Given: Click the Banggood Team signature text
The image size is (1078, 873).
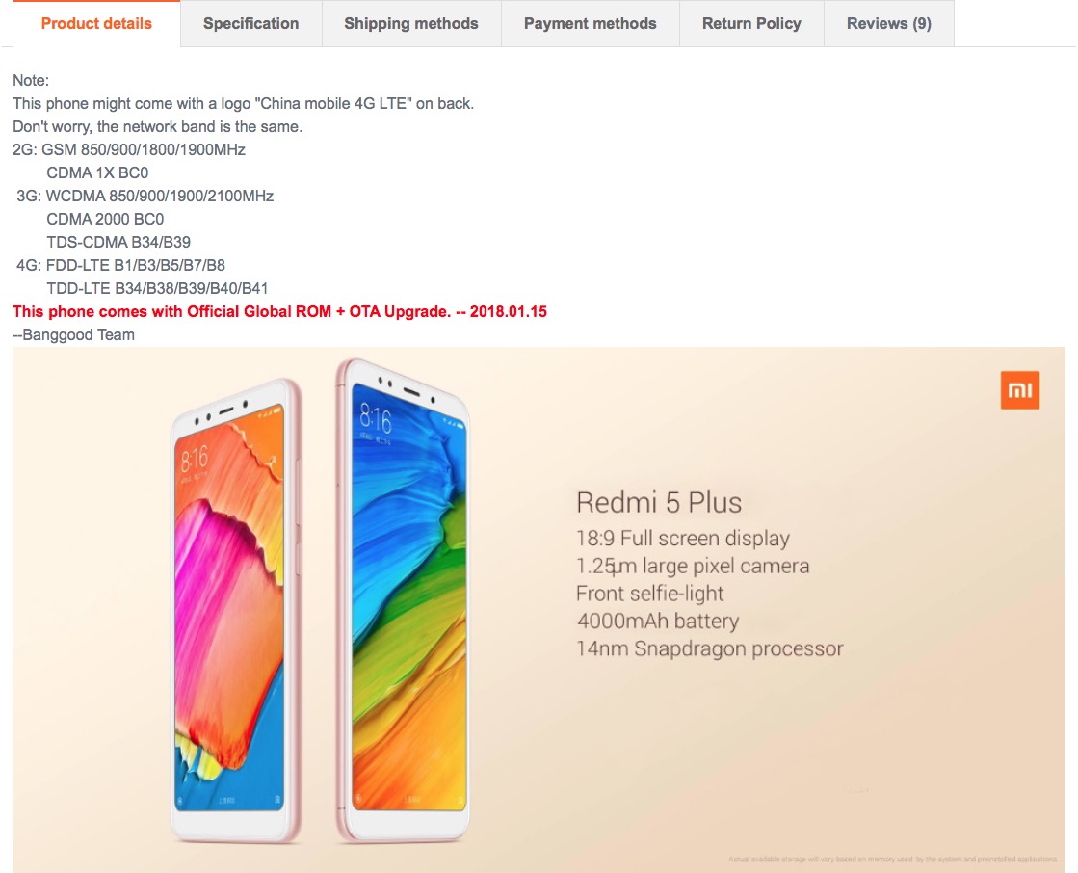Looking at the screenshot, I should (73, 334).
